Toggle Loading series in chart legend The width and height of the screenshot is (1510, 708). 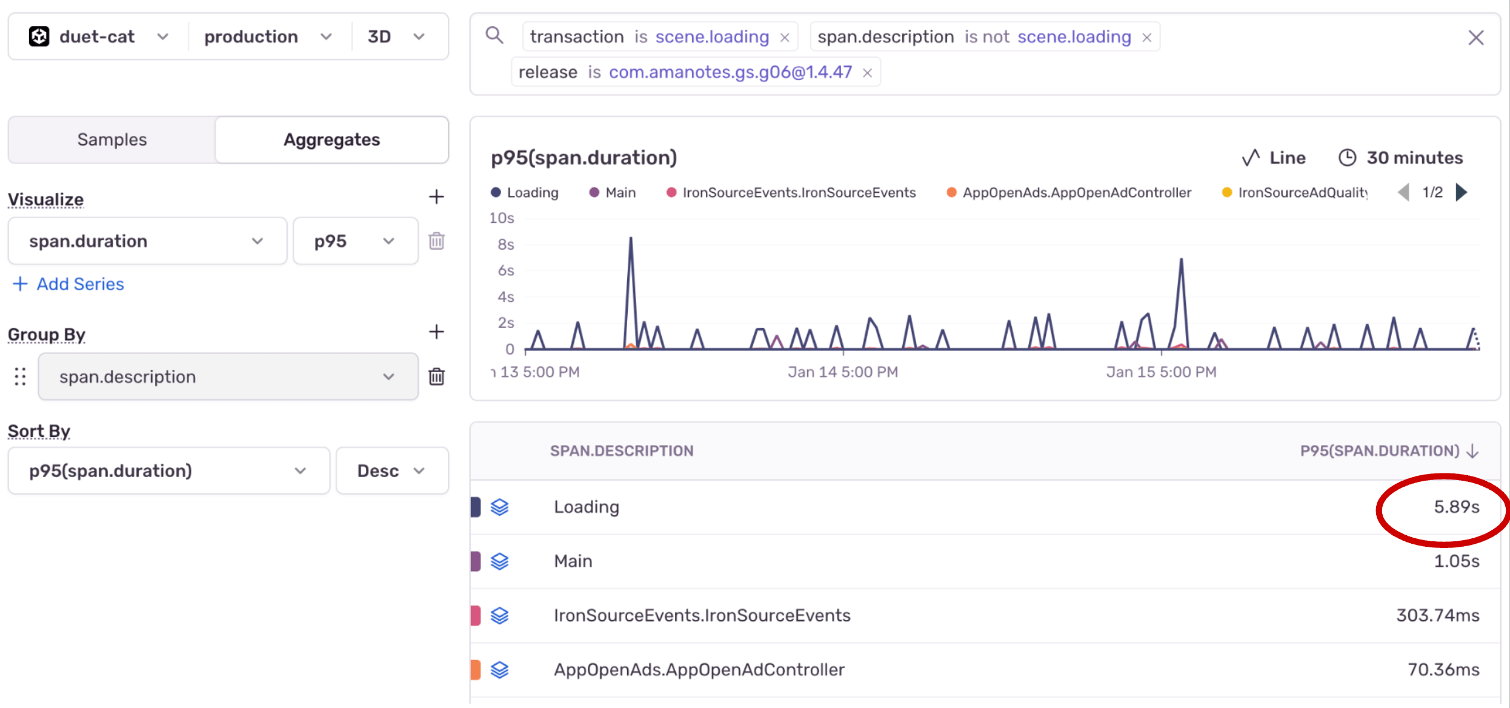[x=525, y=193]
